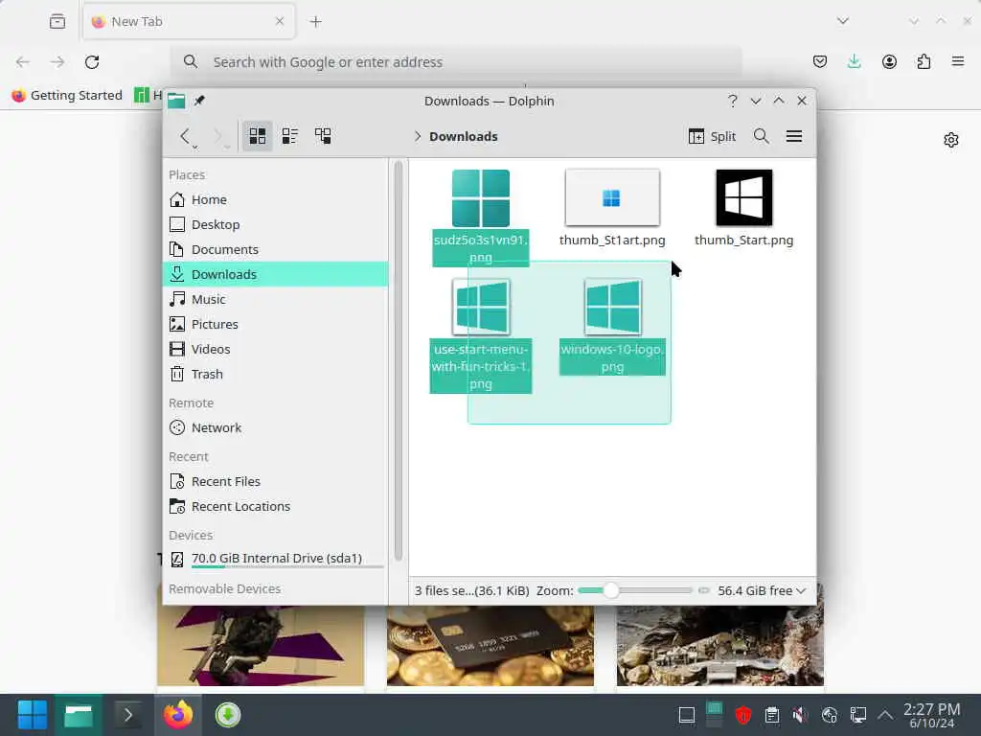Select sudz5o3s1vn91.png thumbnail
Image resolution: width=981 pixels, height=736 pixels.
(x=481, y=198)
